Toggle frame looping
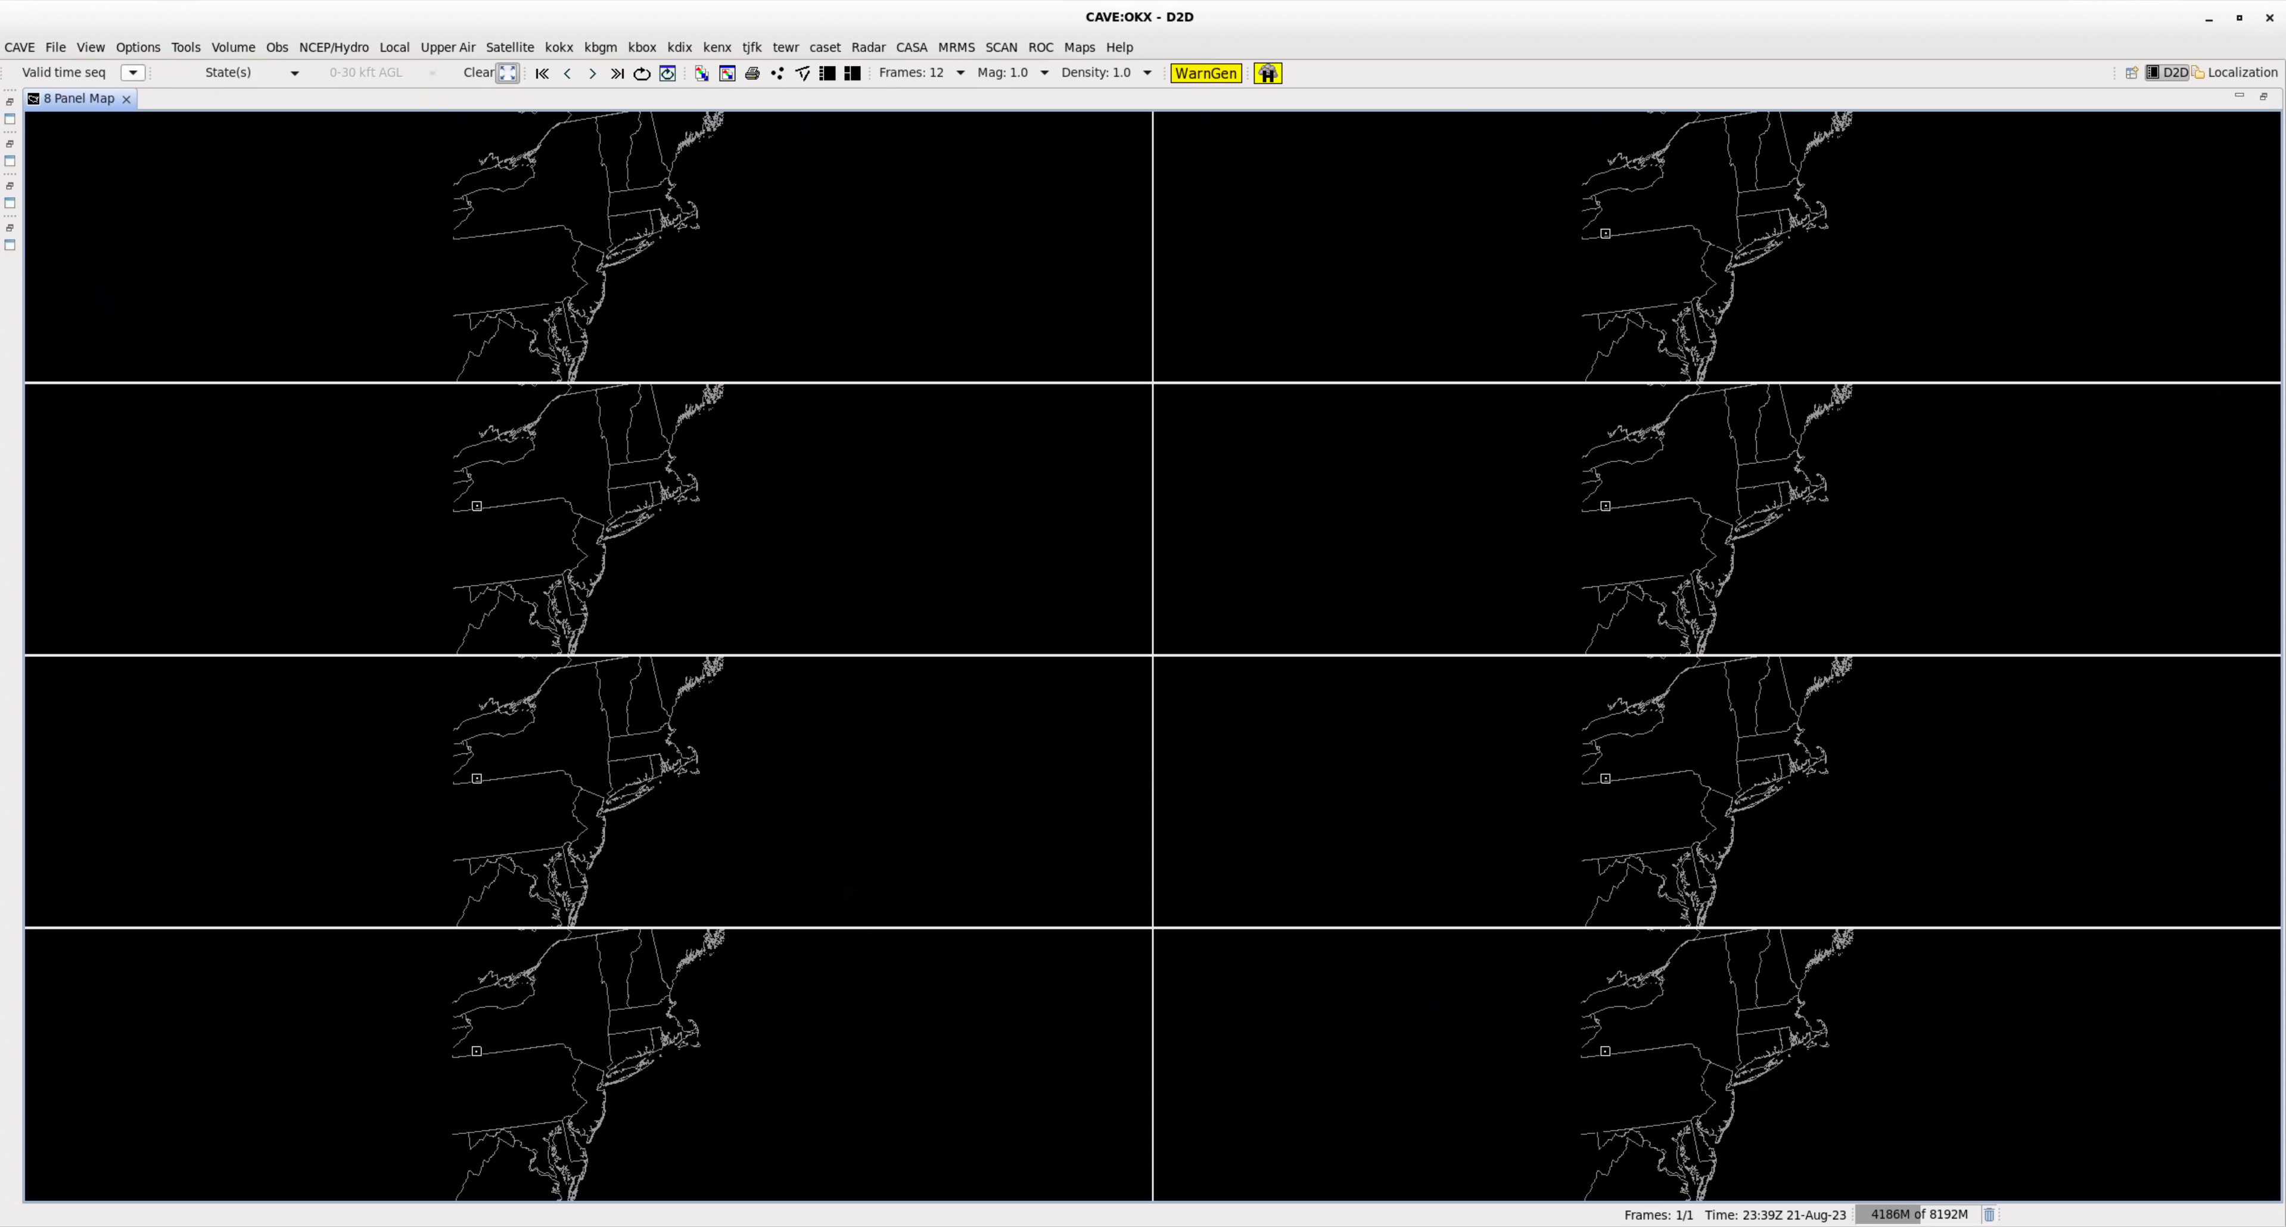 [642, 74]
